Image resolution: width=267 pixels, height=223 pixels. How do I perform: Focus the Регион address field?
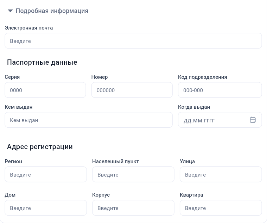point(46,174)
